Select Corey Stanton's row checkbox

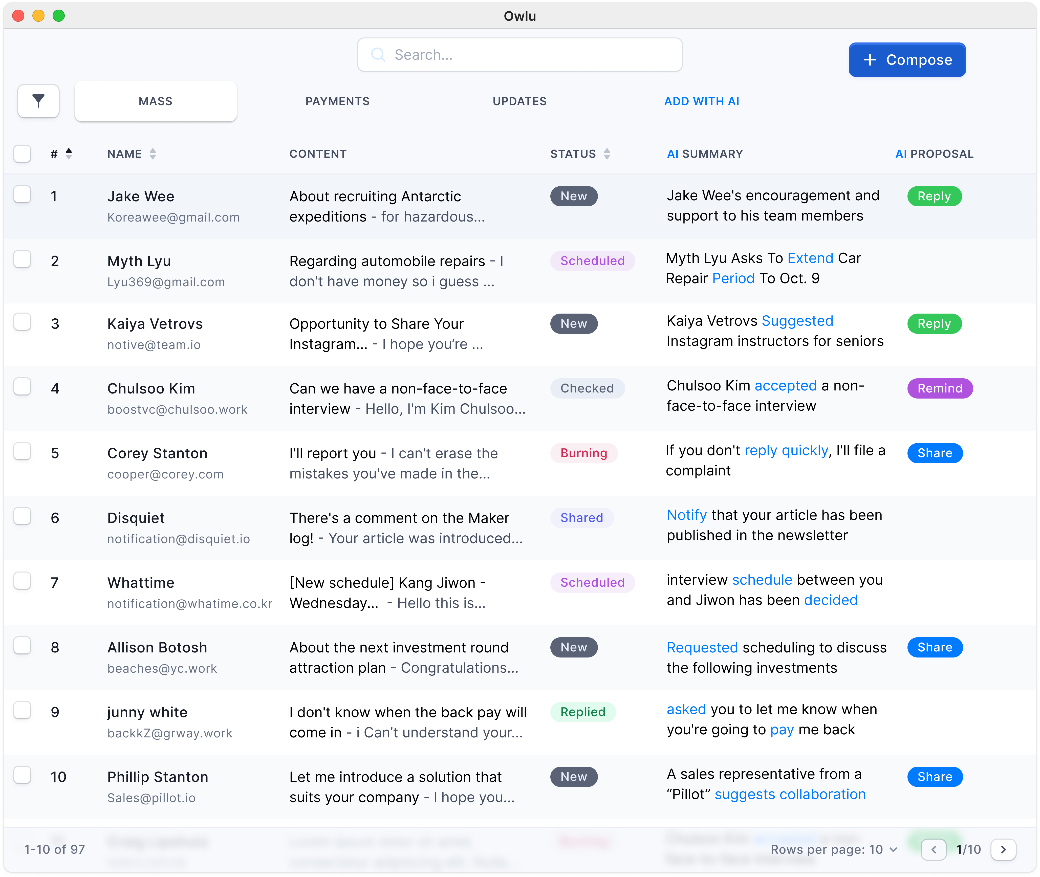22,451
